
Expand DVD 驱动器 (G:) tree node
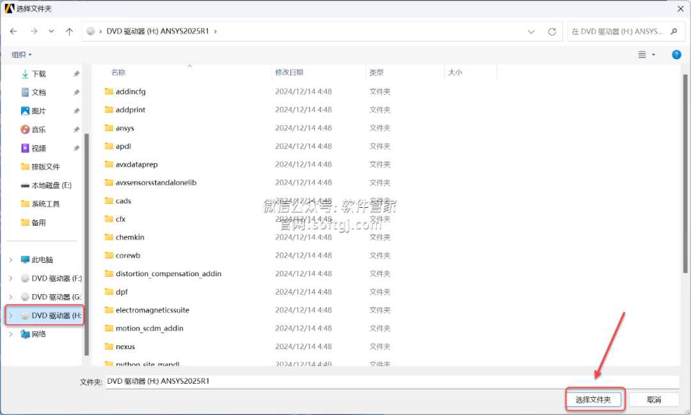[x=11, y=297]
